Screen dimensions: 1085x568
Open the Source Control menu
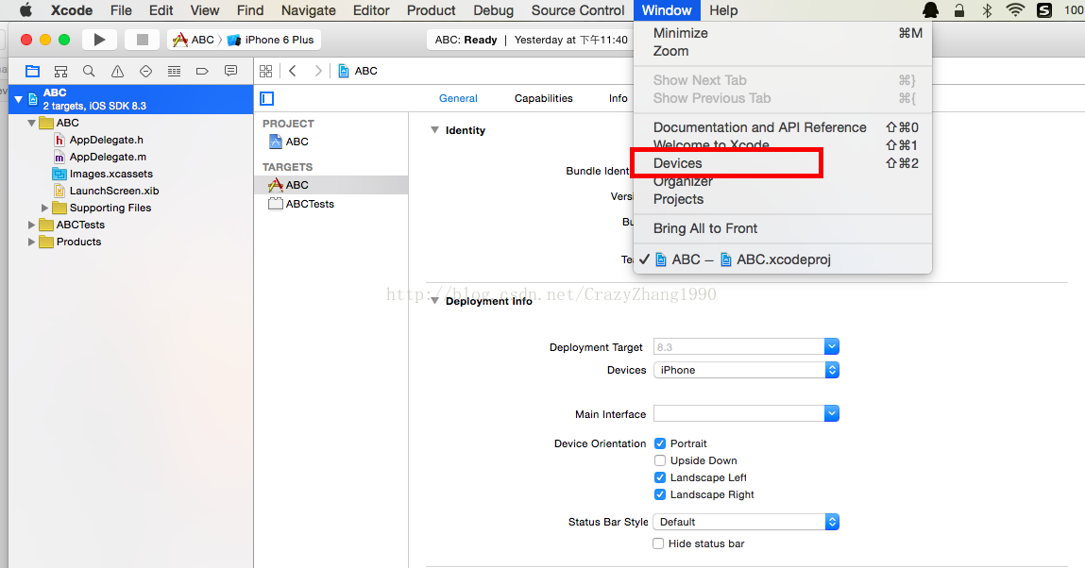578,10
